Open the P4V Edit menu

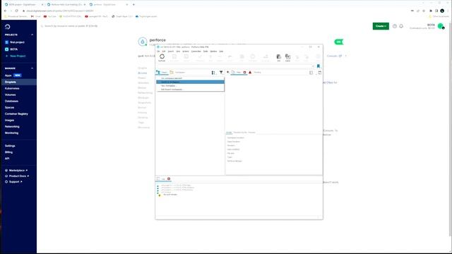[164, 52]
